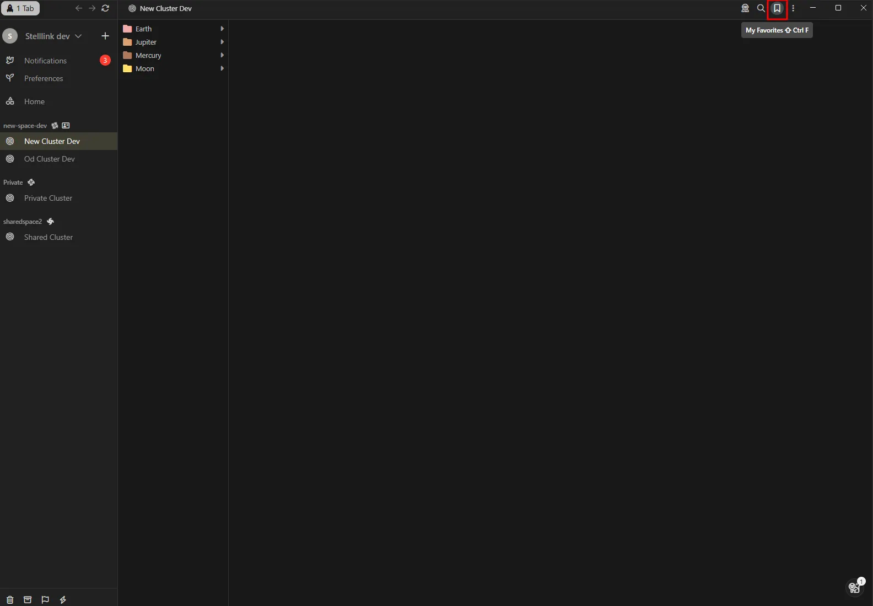Open the Notifications item
This screenshot has height=606, width=873.
pyautogui.click(x=45, y=61)
